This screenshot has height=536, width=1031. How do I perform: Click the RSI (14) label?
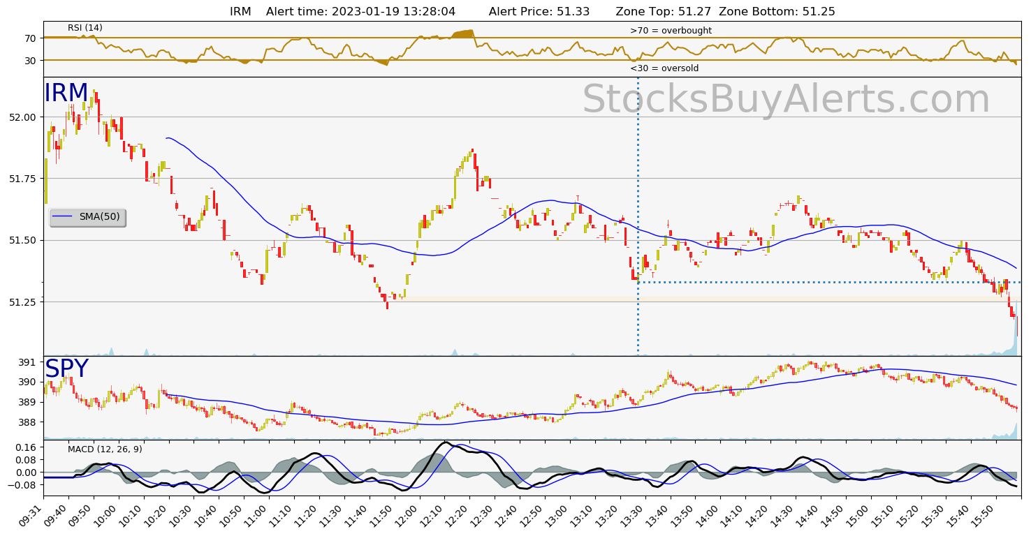point(85,28)
